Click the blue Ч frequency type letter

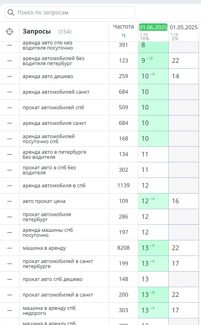[x=123, y=36]
